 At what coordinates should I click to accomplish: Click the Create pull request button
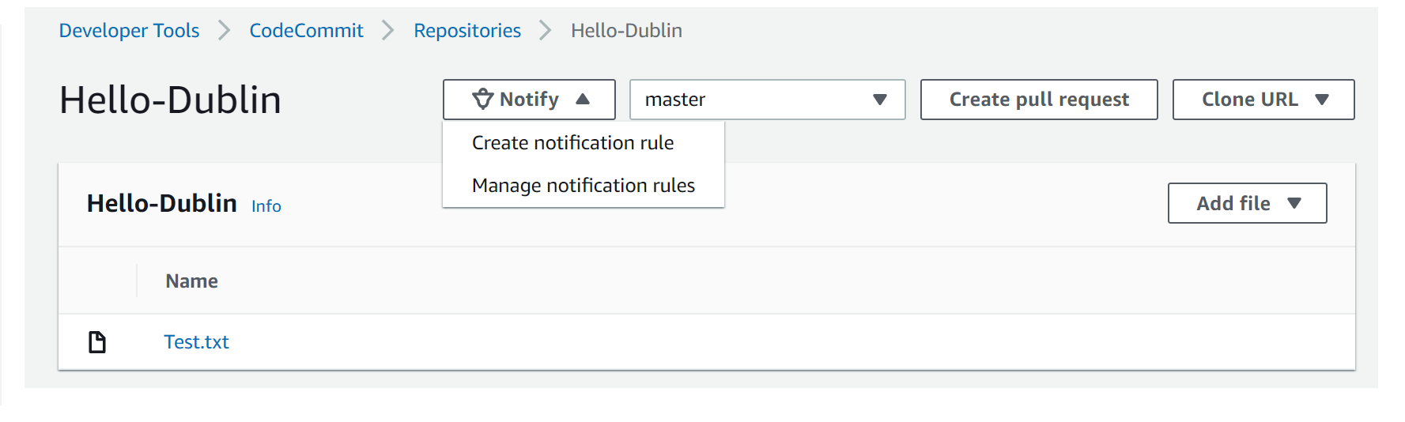[1038, 100]
